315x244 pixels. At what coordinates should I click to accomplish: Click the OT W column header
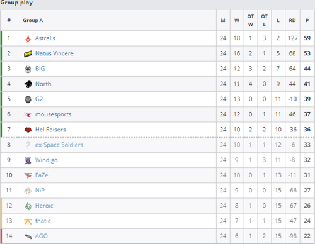tap(250, 20)
